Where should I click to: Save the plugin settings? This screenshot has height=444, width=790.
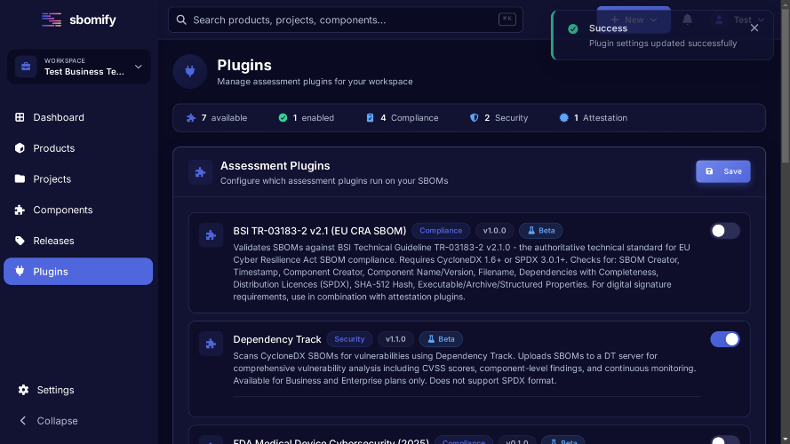723,171
